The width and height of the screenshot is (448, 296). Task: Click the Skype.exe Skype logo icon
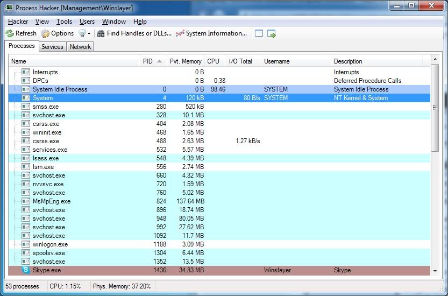26,270
